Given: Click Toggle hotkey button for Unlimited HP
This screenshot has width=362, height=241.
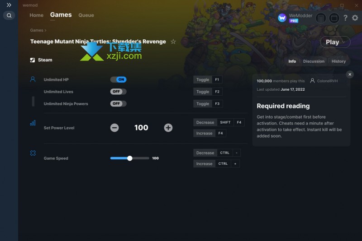Looking at the screenshot, I should [x=203, y=79].
